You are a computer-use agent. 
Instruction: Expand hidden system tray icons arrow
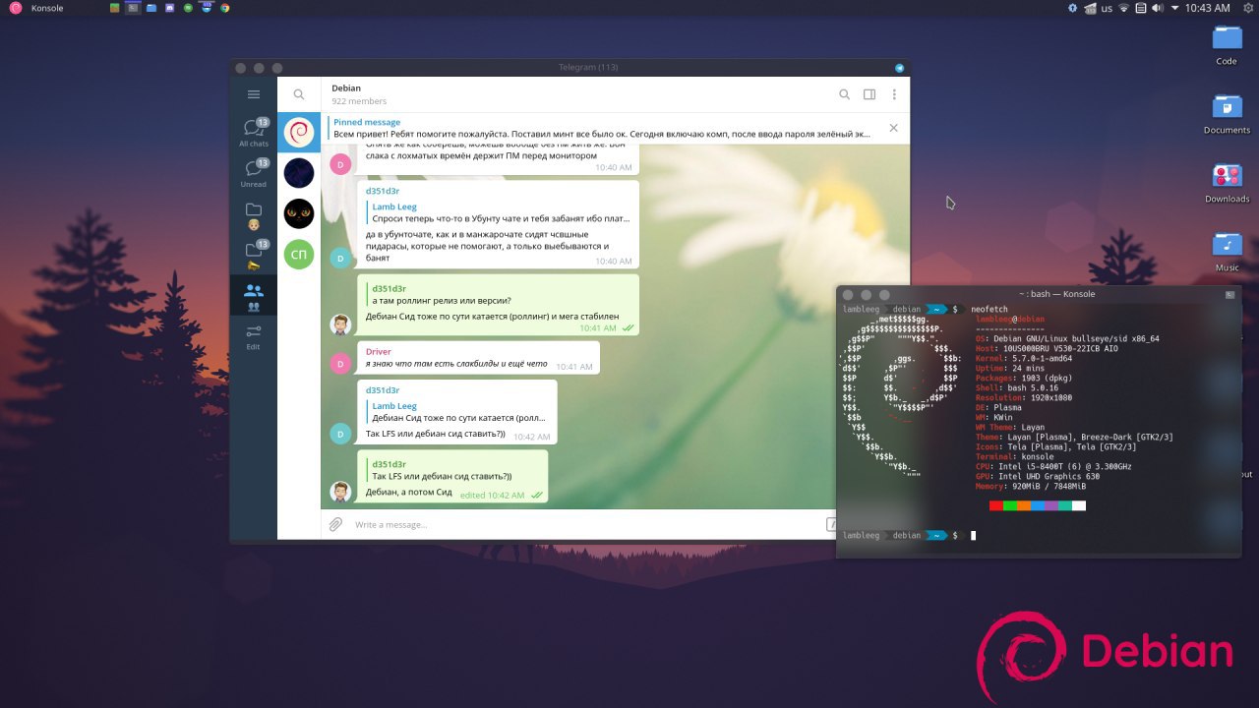pyautogui.click(x=1174, y=8)
